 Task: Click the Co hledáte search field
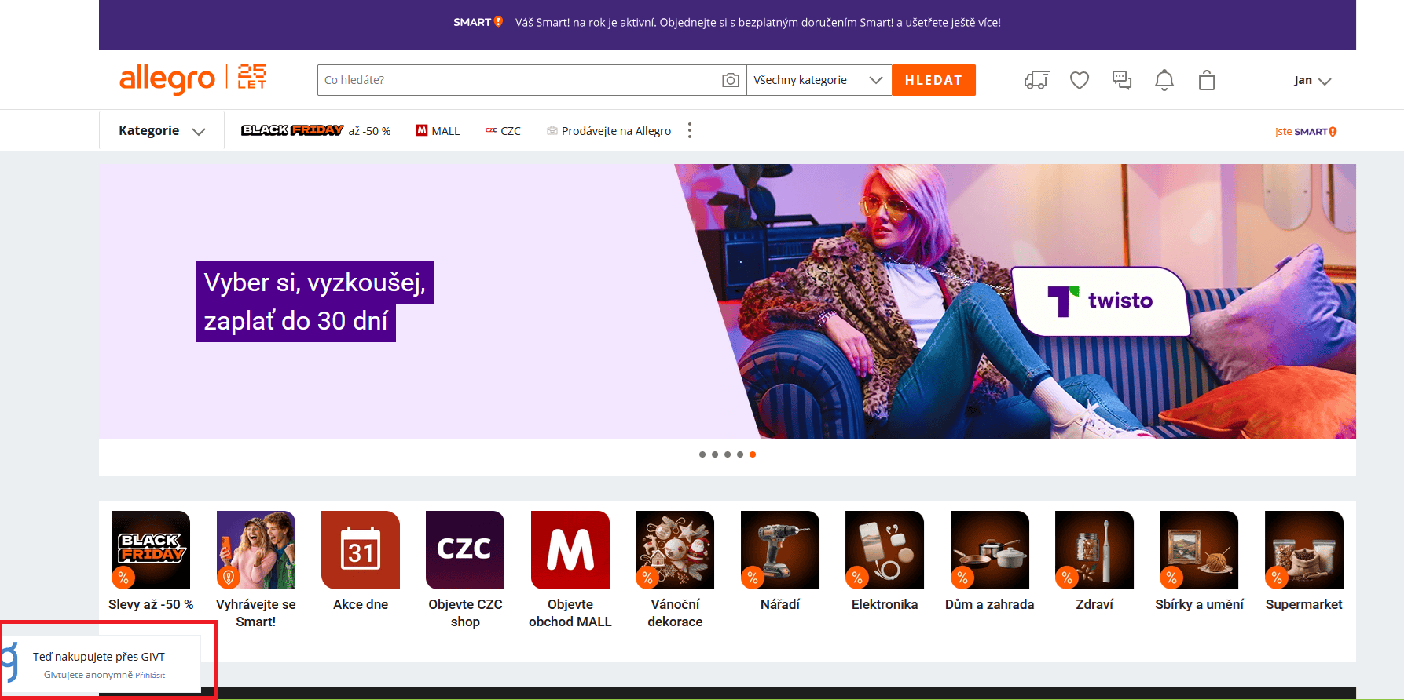click(519, 80)
